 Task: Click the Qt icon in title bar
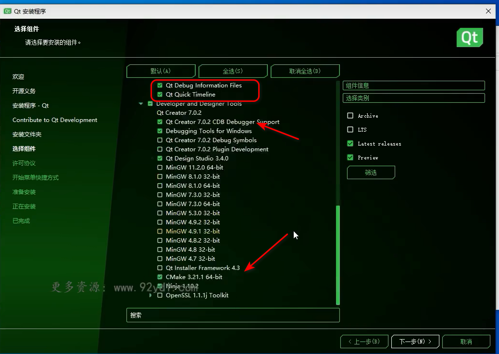[x=7, y=11]
